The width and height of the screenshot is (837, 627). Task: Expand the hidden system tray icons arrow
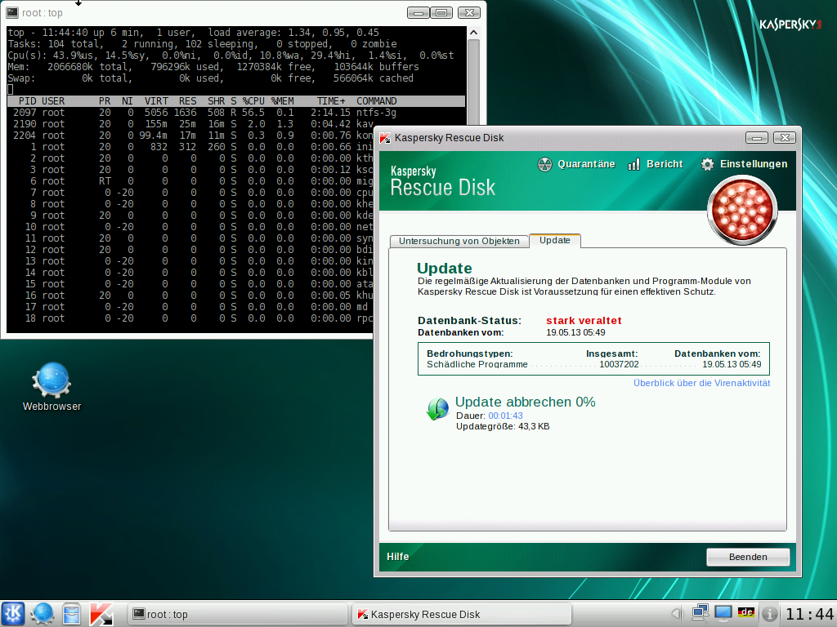[x=676, y=614]
